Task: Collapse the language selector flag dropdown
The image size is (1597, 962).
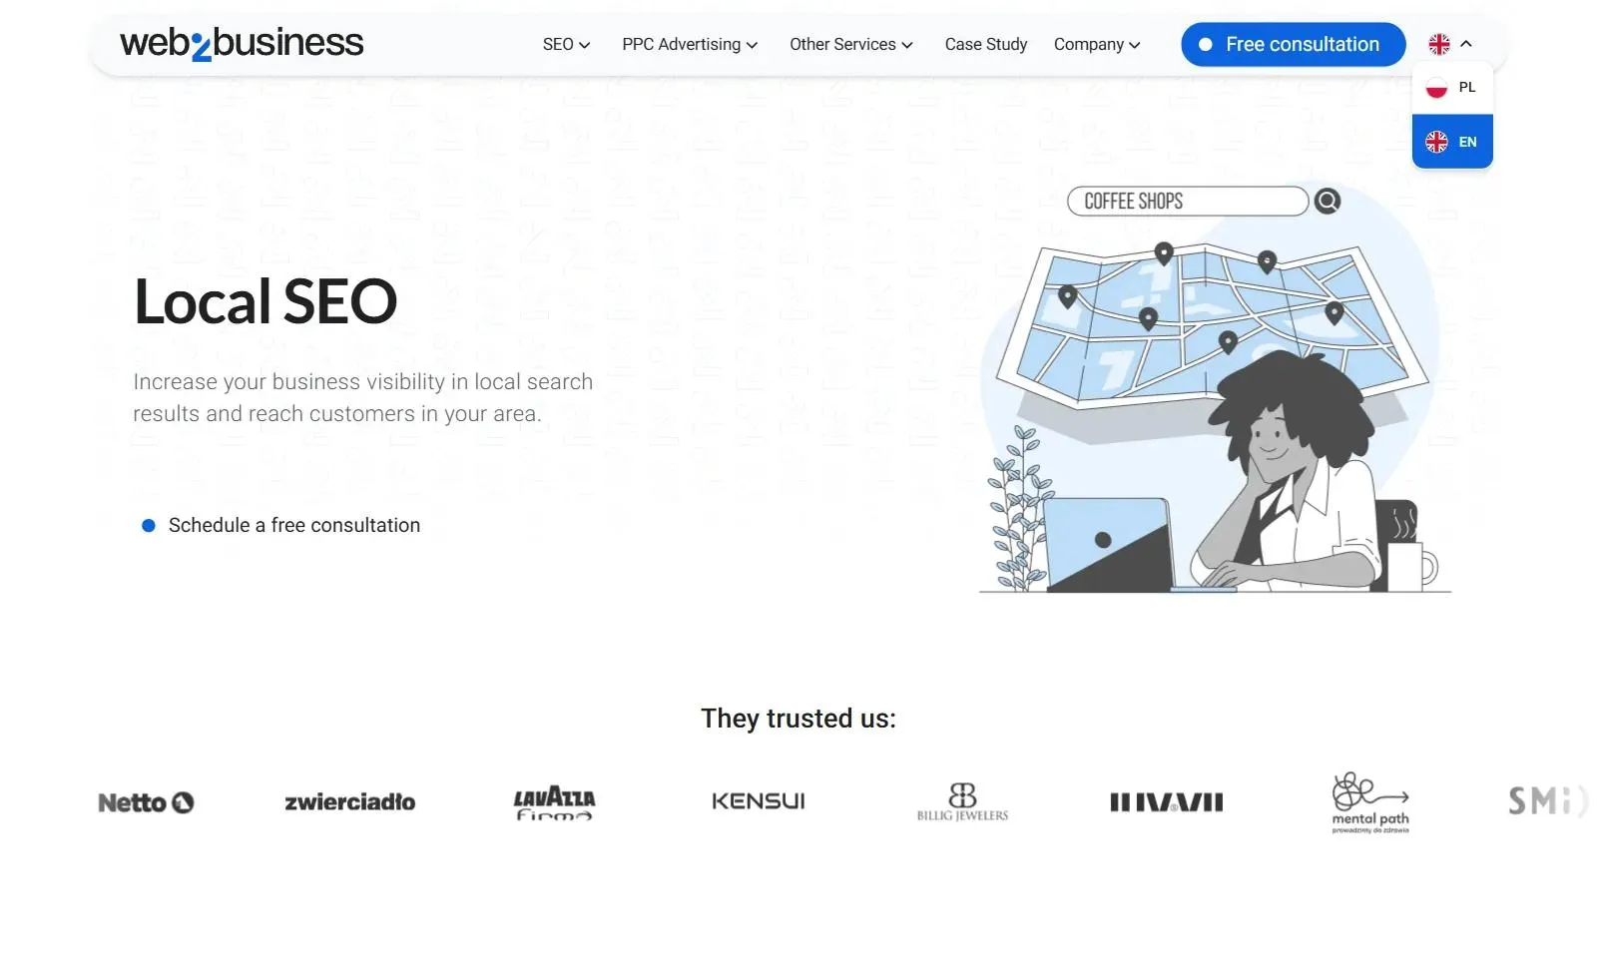Action: pos(1451,44)
